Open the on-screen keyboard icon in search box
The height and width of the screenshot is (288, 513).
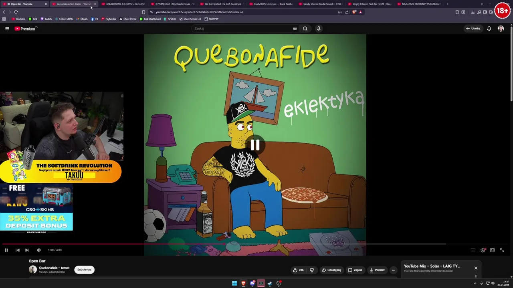(x=295, y=28)
